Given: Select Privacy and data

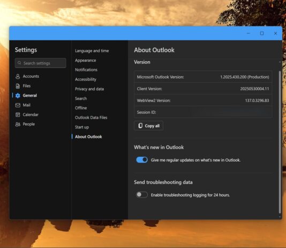Looking at the screenshot, I should coord(89,89).
